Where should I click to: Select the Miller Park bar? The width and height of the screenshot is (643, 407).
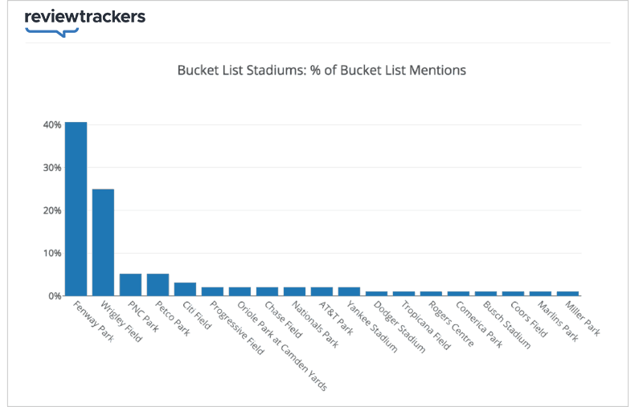pyautogui.click(x=568, y=294)
